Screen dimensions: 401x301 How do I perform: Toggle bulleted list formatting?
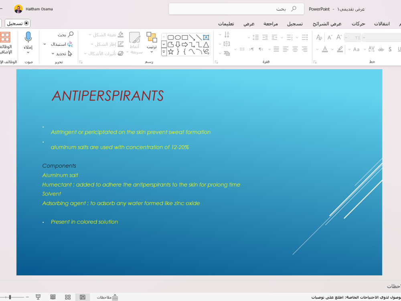(x=305, y=37)
